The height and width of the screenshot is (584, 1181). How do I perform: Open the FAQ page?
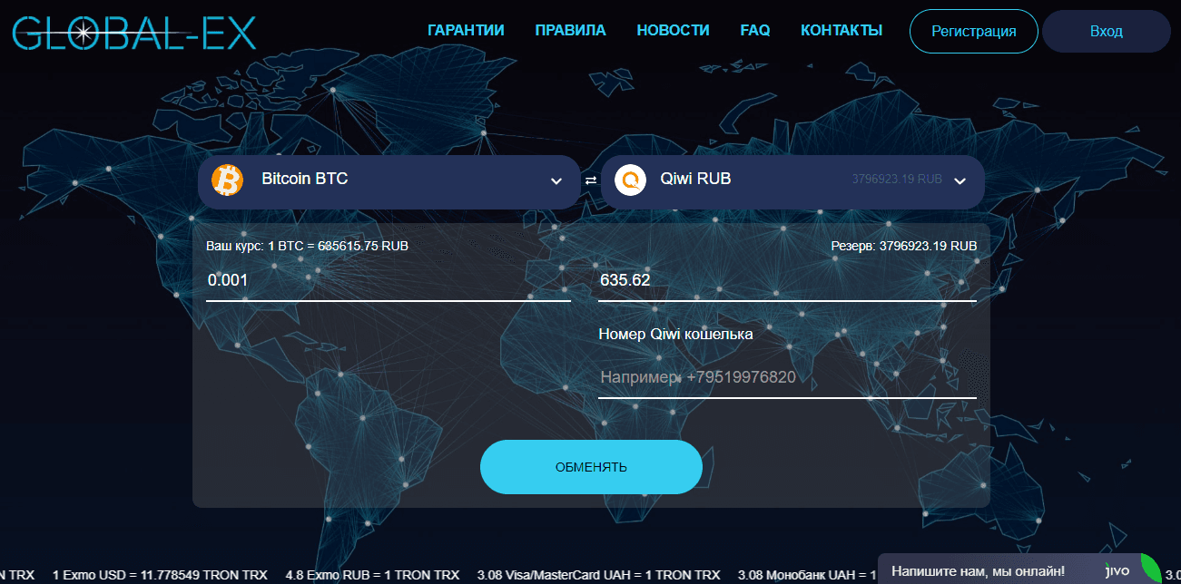[754, 30]
